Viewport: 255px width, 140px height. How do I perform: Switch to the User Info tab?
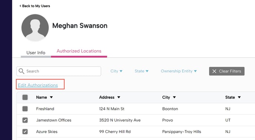point(36,53)
